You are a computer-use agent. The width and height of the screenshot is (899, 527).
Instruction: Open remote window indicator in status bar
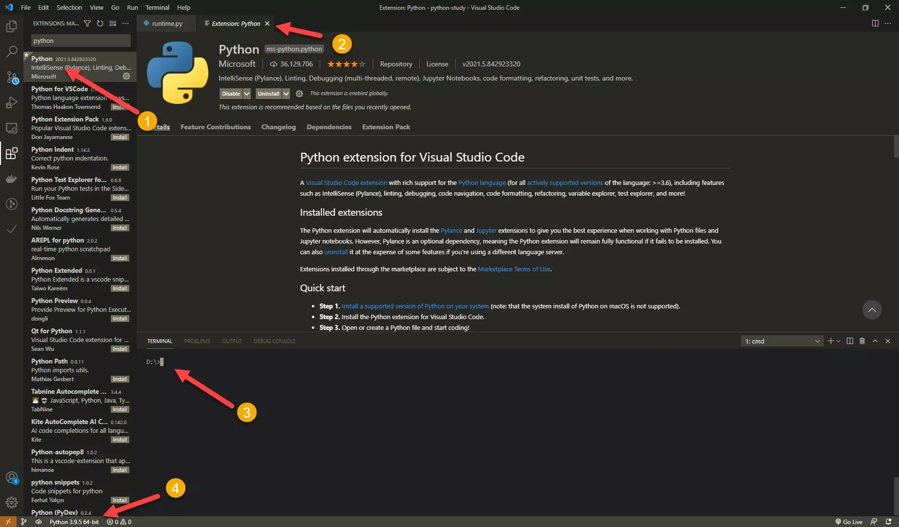(8, 522)
